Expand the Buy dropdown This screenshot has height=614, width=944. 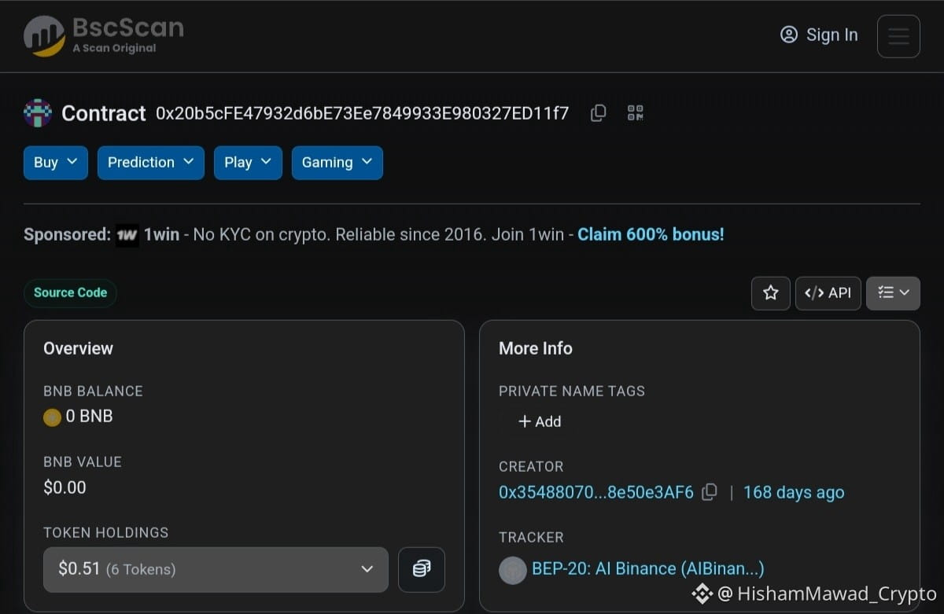56,163
